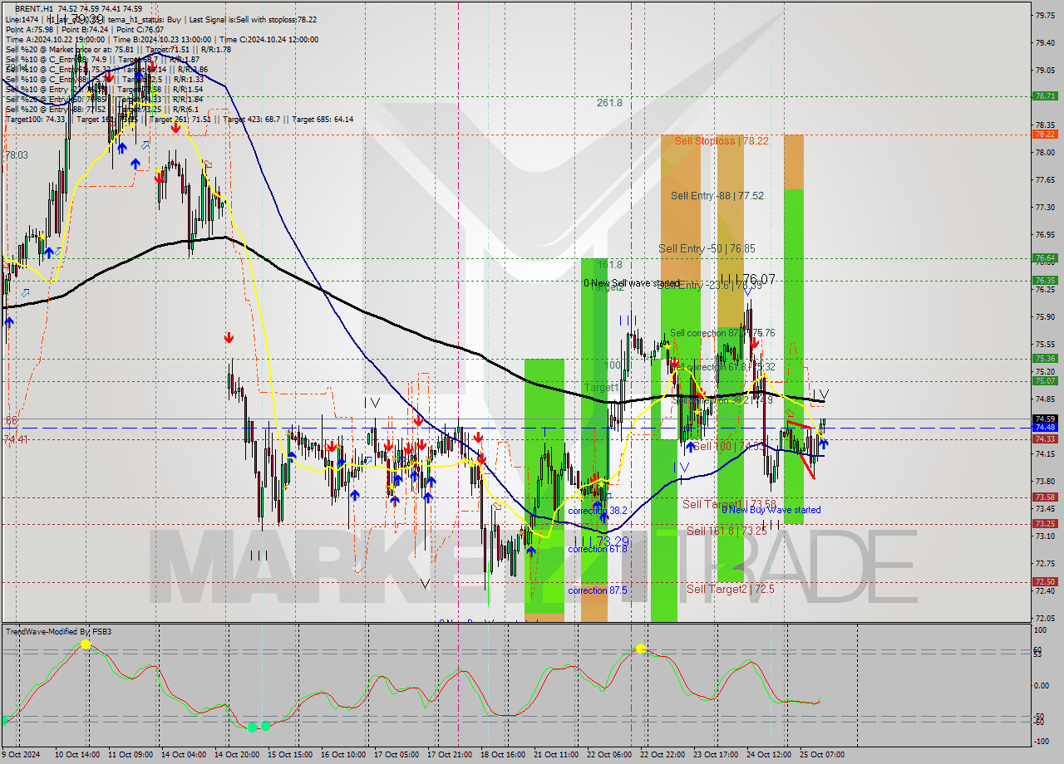1064x764 pixels.
Task: Click the '0 New Buy Wave started' annotation
Action: [x=771, y=510]
